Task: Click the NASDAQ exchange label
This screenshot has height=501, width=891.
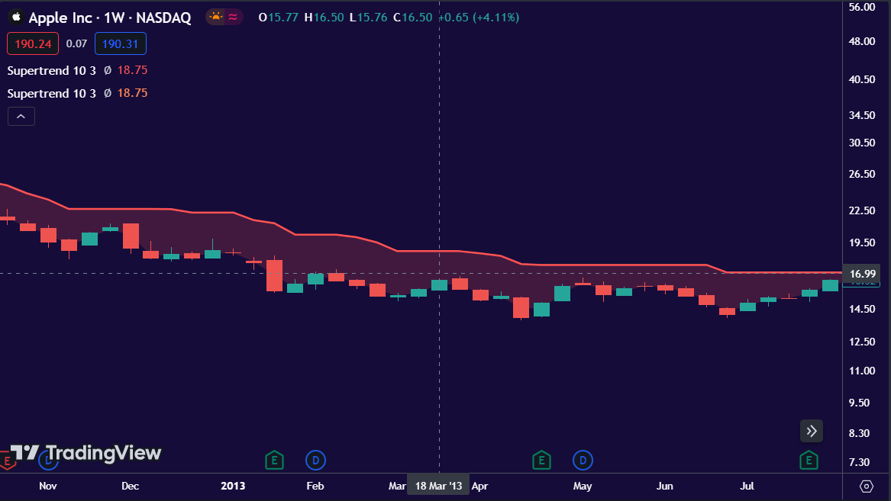Action: pyautogui.click(x=163, y=17)
